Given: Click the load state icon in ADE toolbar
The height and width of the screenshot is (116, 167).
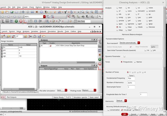Looking at the screenshot, I should point(8,36).
